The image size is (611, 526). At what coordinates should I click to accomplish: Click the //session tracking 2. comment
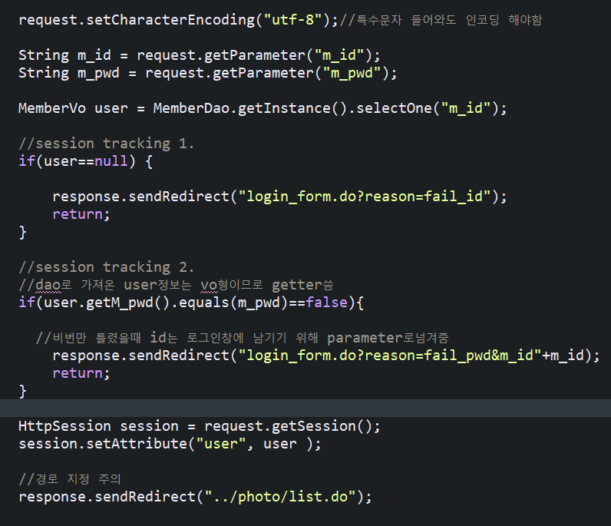106,267
